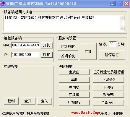
Task: Click 关闭系统 shutdown system button
Action: [68, 56]
